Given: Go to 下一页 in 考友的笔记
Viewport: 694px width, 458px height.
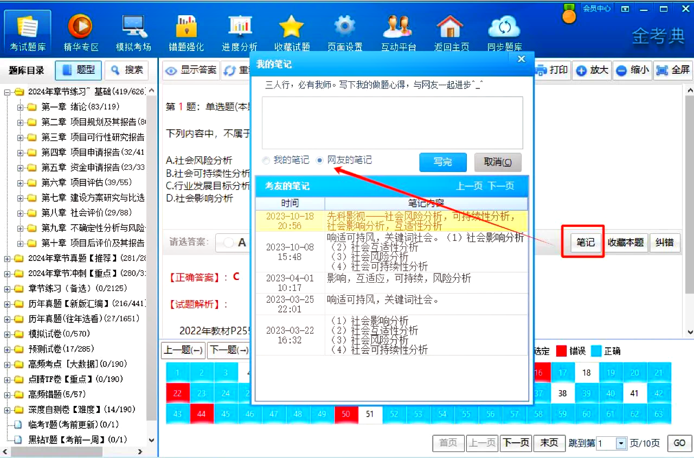Looking at the screenshot, I should [x=501, y=186].
